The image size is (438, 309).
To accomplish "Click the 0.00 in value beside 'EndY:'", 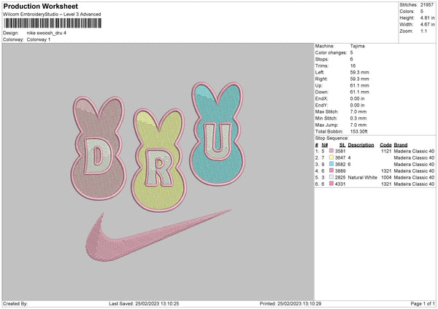I will click(357, 105).
